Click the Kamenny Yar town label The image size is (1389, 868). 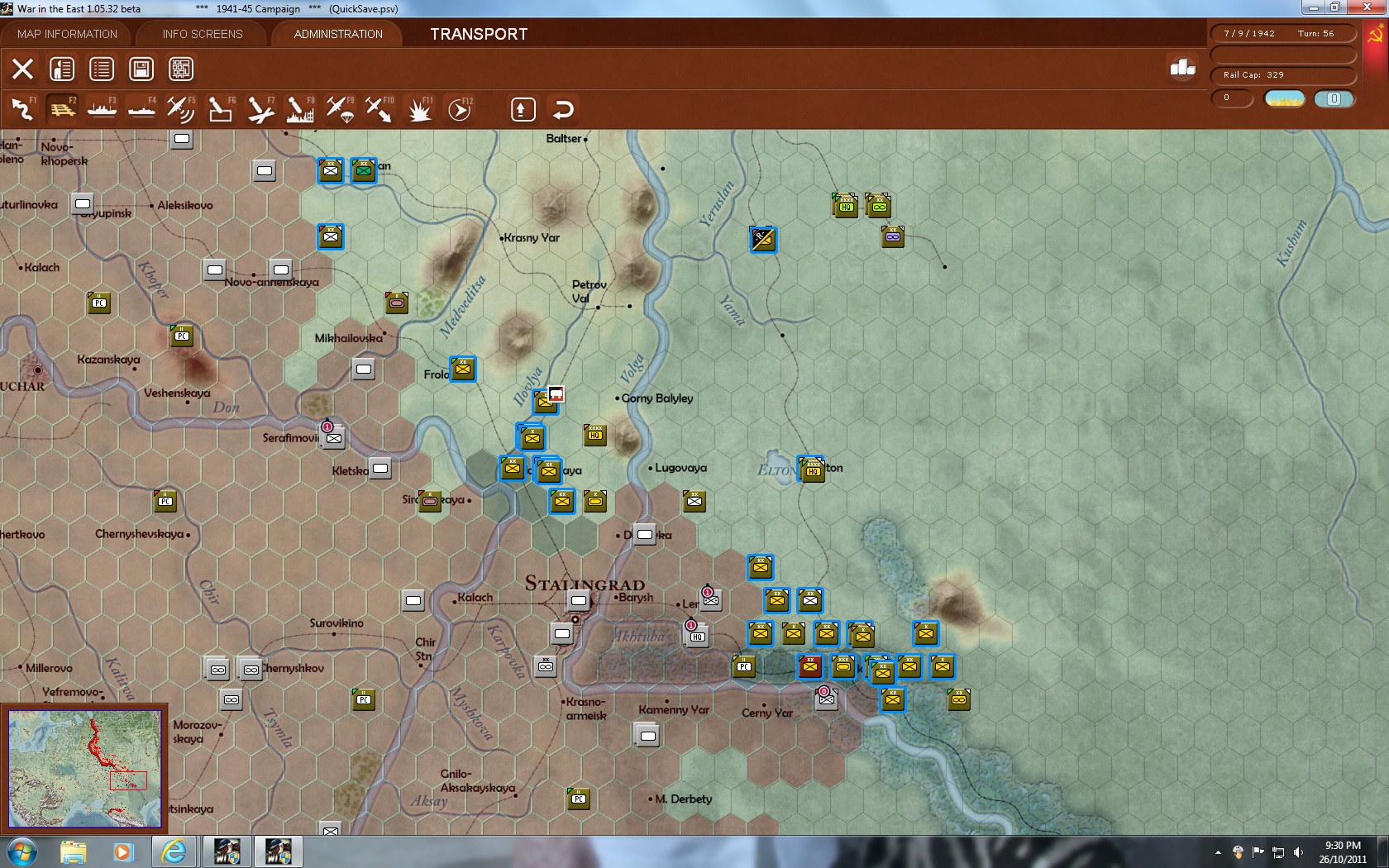(674, 710)
